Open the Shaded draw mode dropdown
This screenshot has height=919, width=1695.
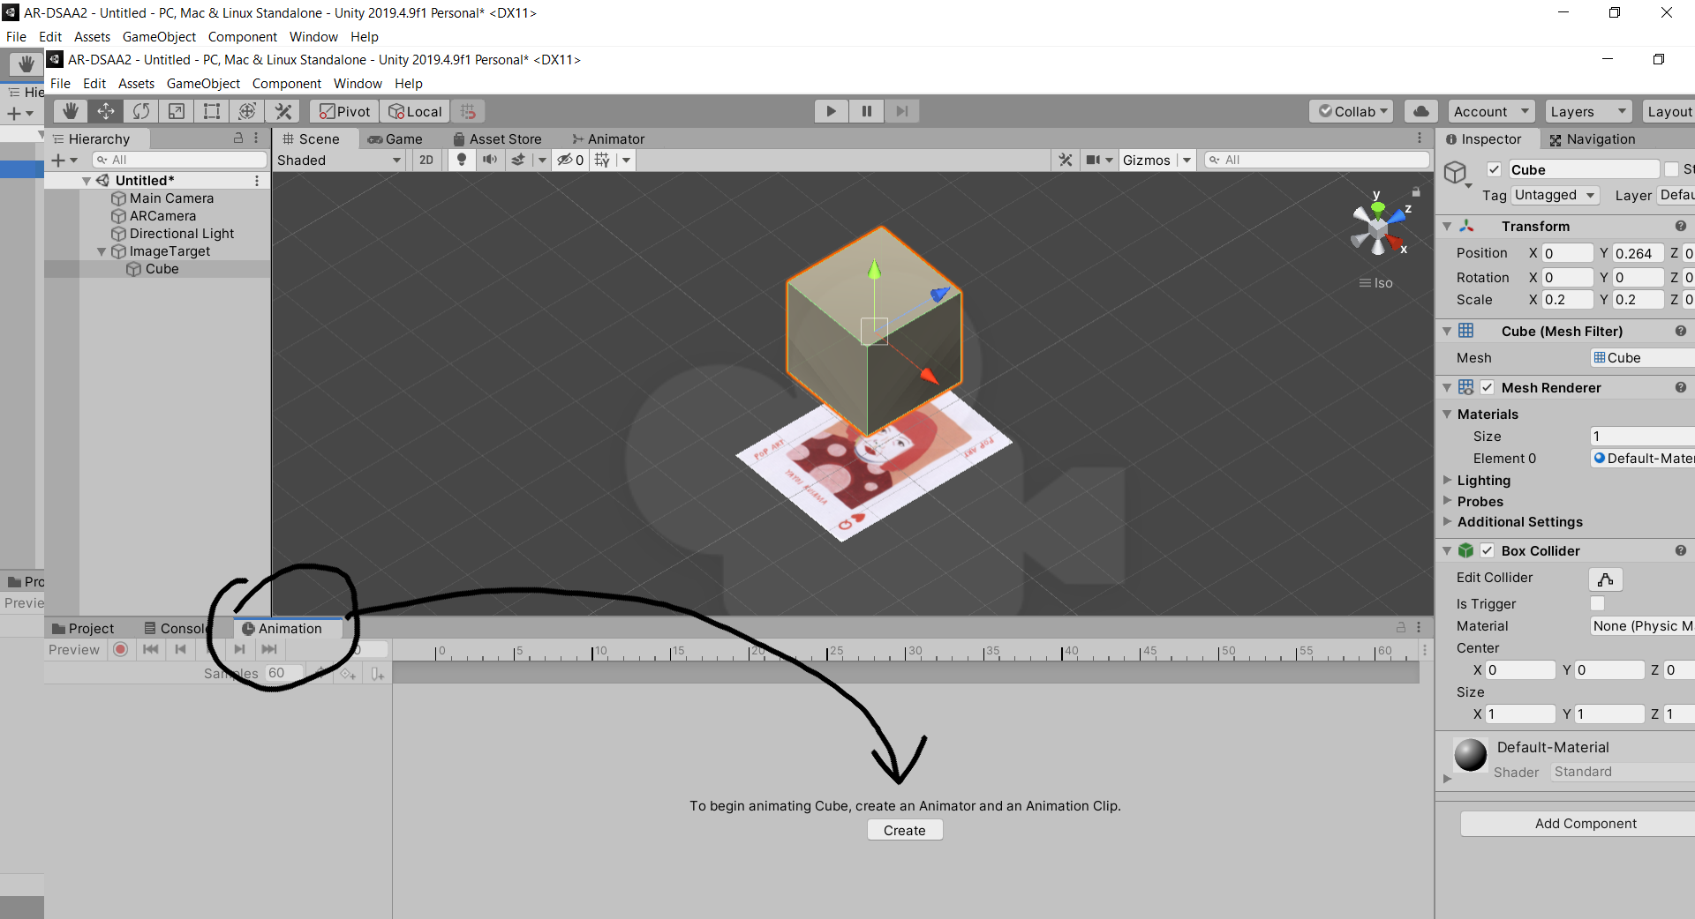coord(339,160)
